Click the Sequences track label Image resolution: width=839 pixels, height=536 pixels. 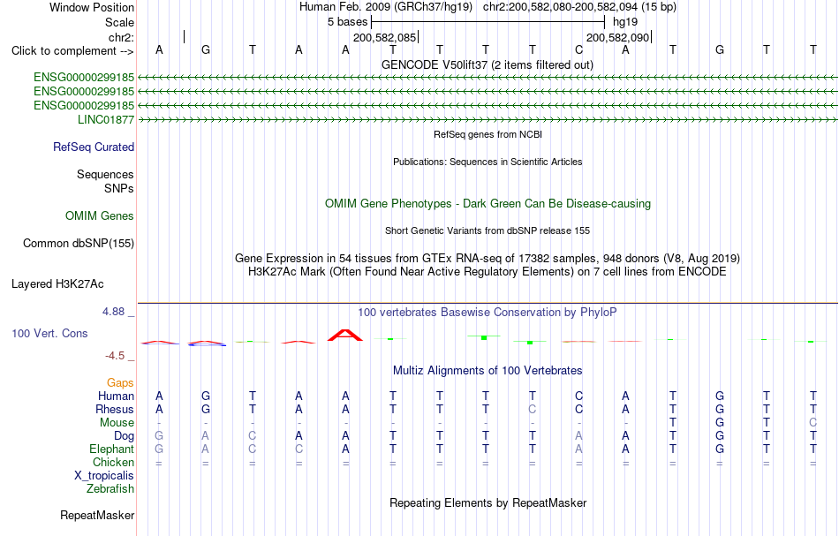(x=105, y=174)
